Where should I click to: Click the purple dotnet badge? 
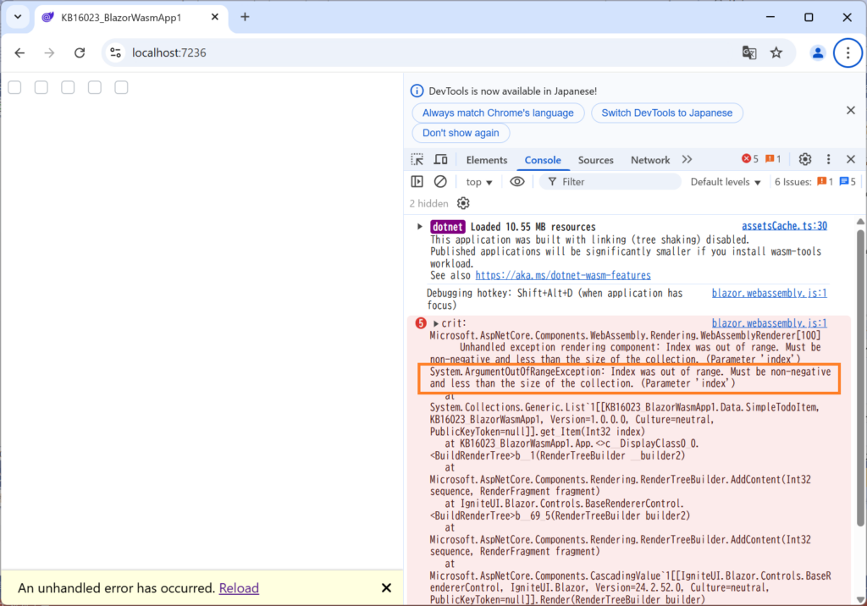pos(447,227)
